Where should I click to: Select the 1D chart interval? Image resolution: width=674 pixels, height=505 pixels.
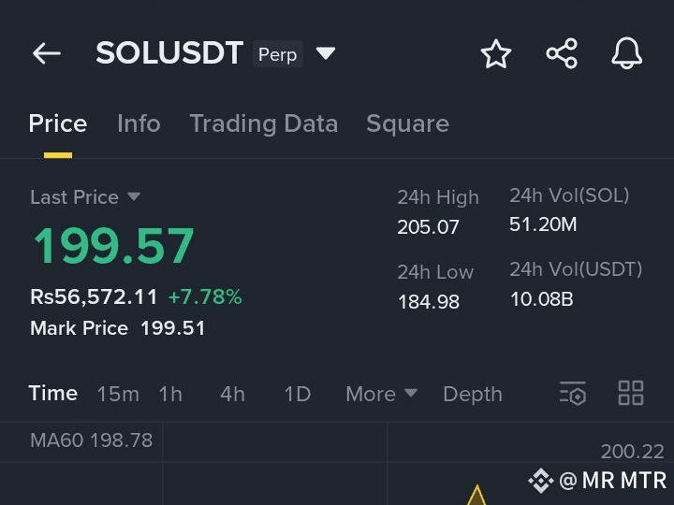[298, 394]
